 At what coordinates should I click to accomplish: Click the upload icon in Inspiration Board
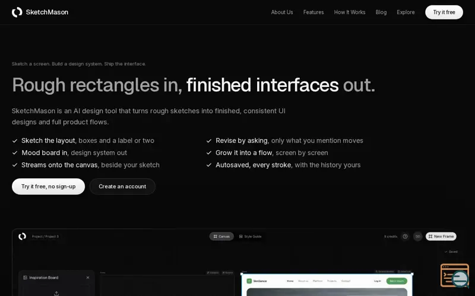point(56,293)
